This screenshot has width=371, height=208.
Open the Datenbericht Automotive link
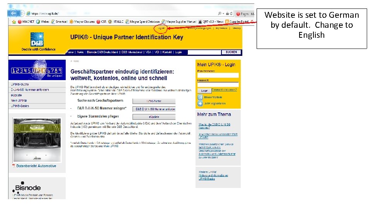(36, 166)
